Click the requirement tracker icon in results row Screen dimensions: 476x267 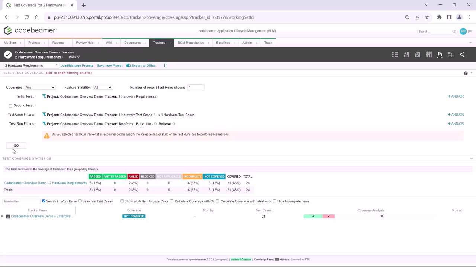[8, 217]
